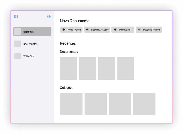Click the Recentes sidebar icon placeholder
The width and height of the screenshot is (183, 134).
(x=18, y=31)
